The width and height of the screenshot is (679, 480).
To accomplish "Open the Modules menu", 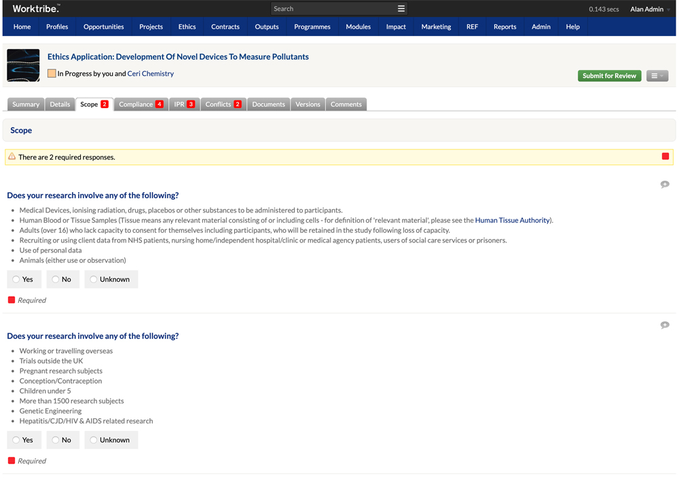I will pyautogui.click(x=358, y=27).
